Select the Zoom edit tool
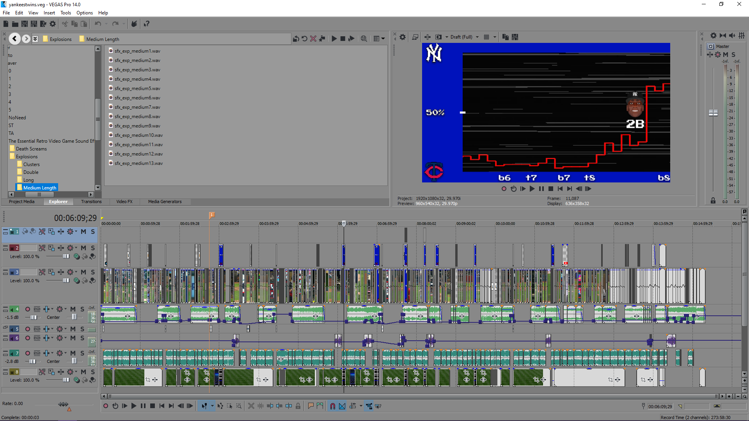 (239, 406)
